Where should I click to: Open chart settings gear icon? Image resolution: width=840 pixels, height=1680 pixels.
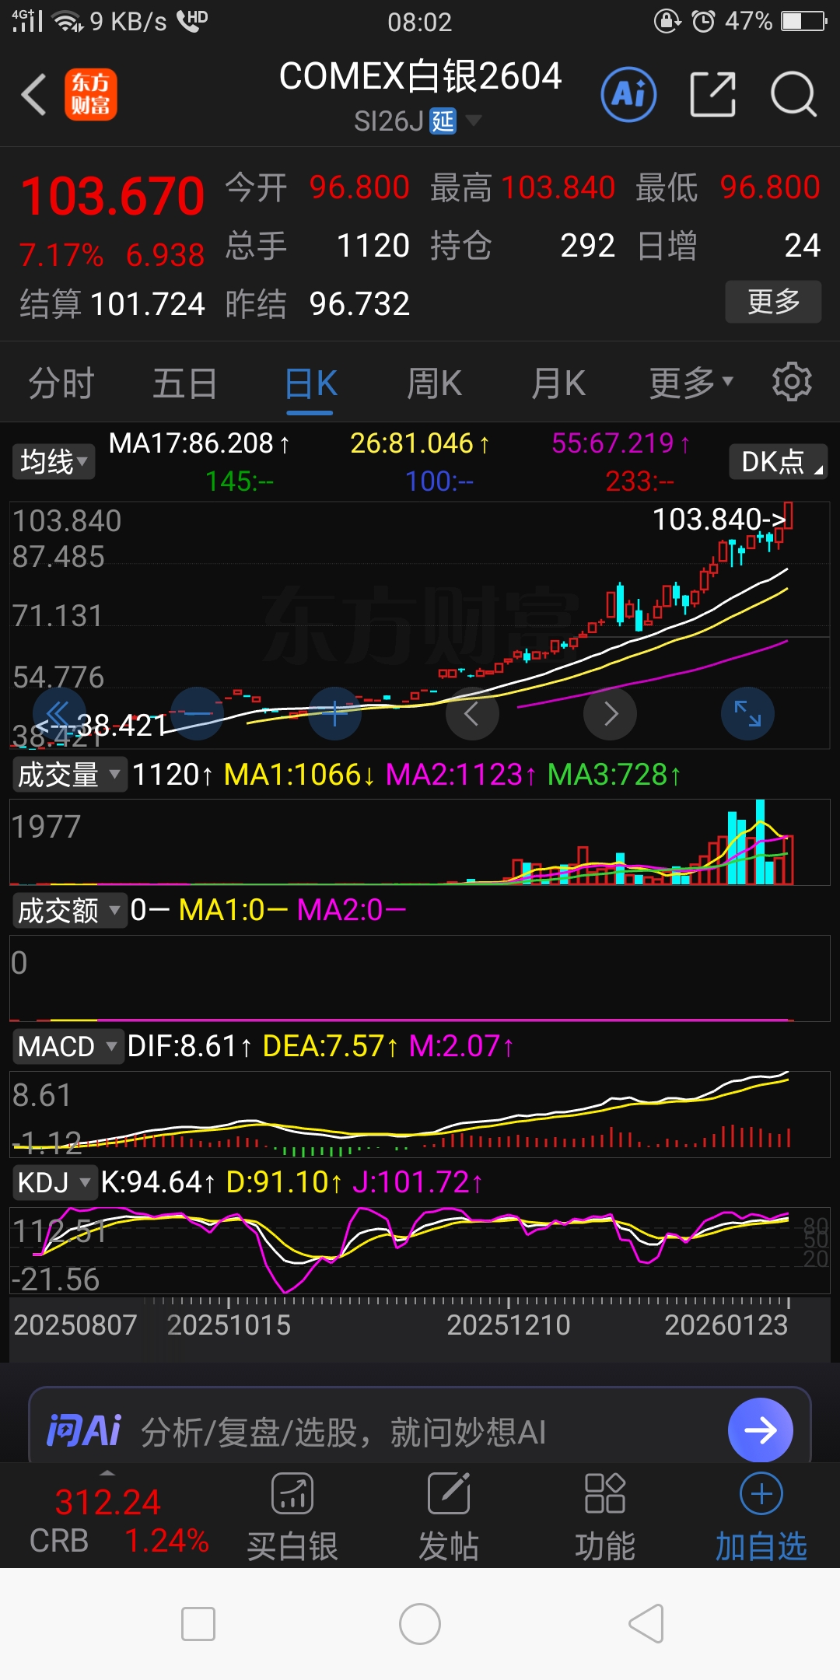792,382
